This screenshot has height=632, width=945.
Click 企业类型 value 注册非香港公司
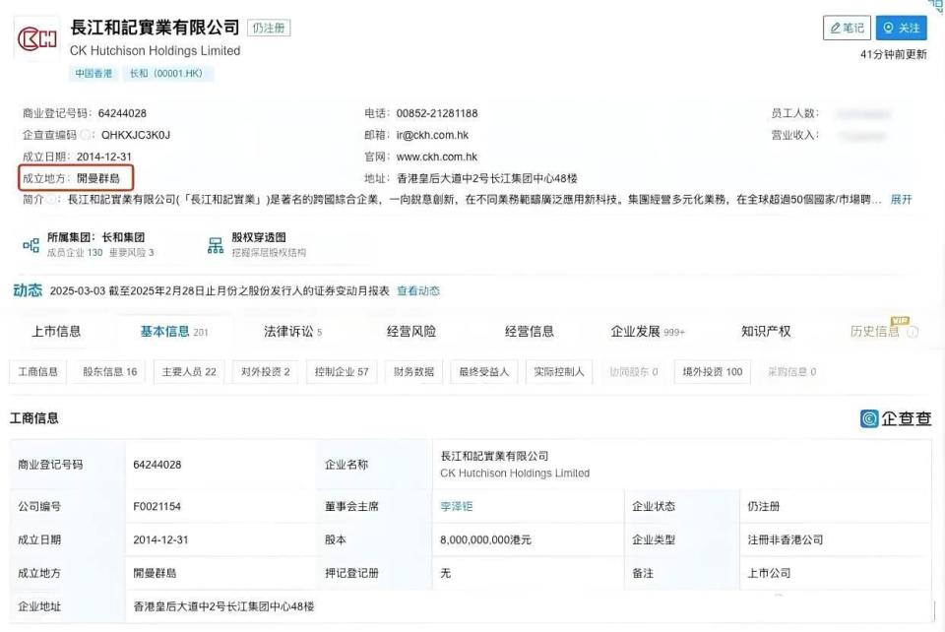coord(786,539)
